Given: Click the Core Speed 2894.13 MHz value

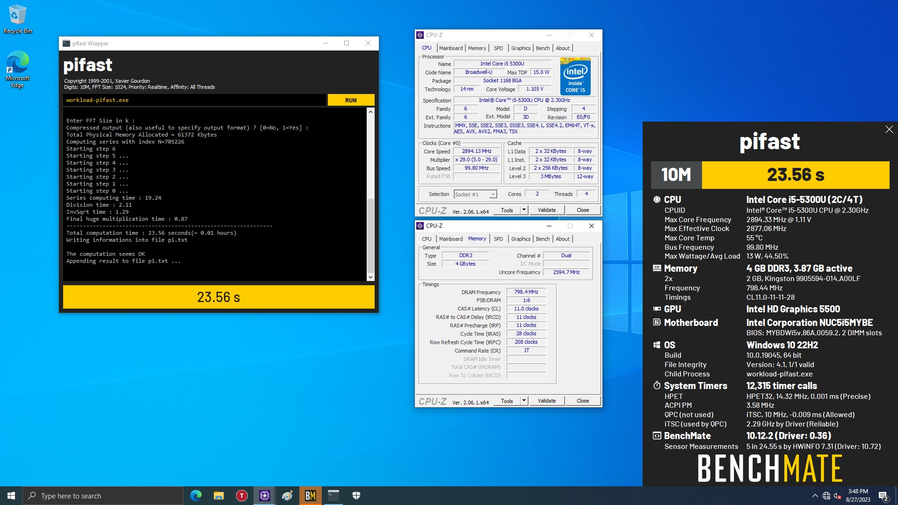Looking at the screenshot, I should [477, 151].
